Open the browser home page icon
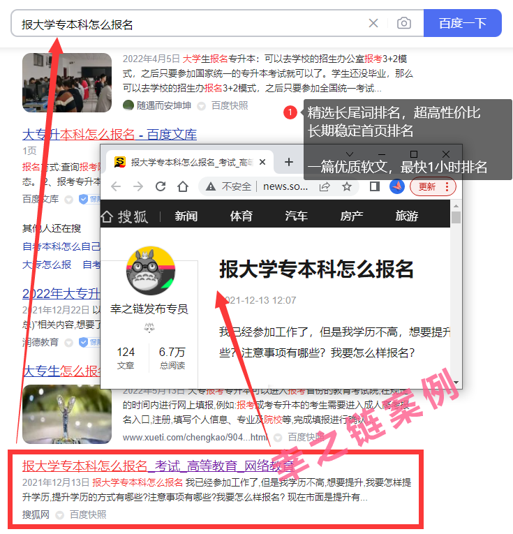 (x=183, y=186)
